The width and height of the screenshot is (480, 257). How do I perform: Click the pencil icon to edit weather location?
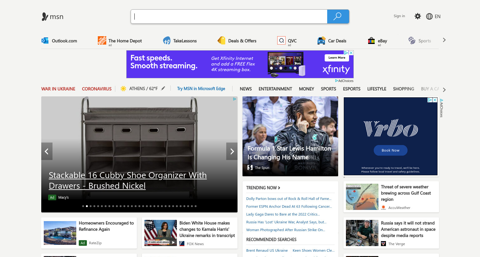point(163,88)
